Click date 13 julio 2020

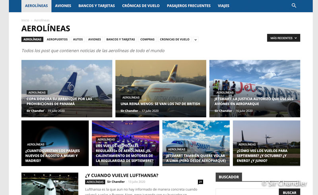click(137, 181)
